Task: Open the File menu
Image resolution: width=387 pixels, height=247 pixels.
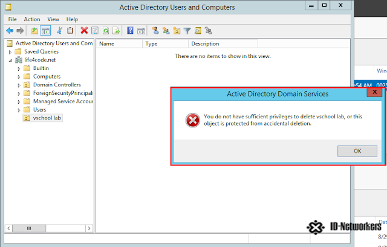Action: [x=12, y=19]
